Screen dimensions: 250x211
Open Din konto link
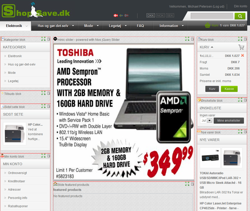click(241, 6)
